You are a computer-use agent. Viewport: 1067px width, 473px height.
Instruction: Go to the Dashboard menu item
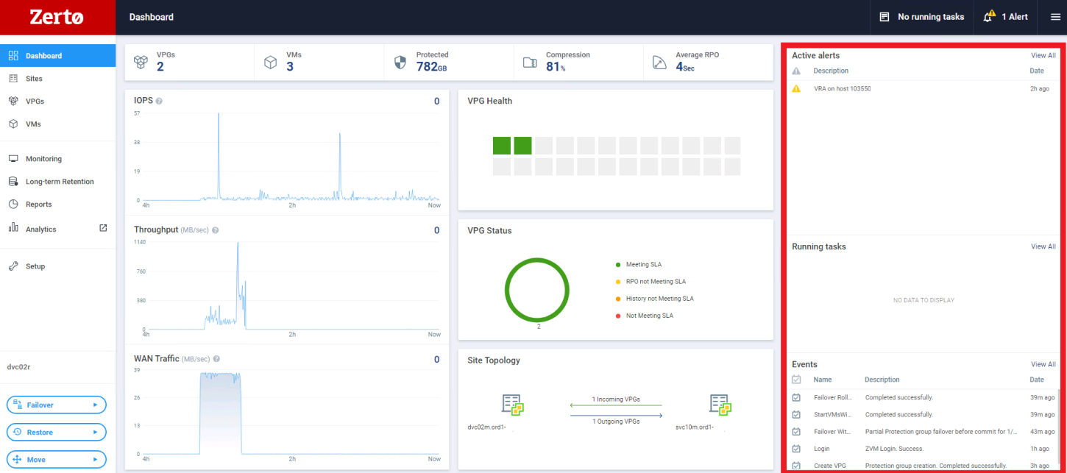[x=57, y=55]
